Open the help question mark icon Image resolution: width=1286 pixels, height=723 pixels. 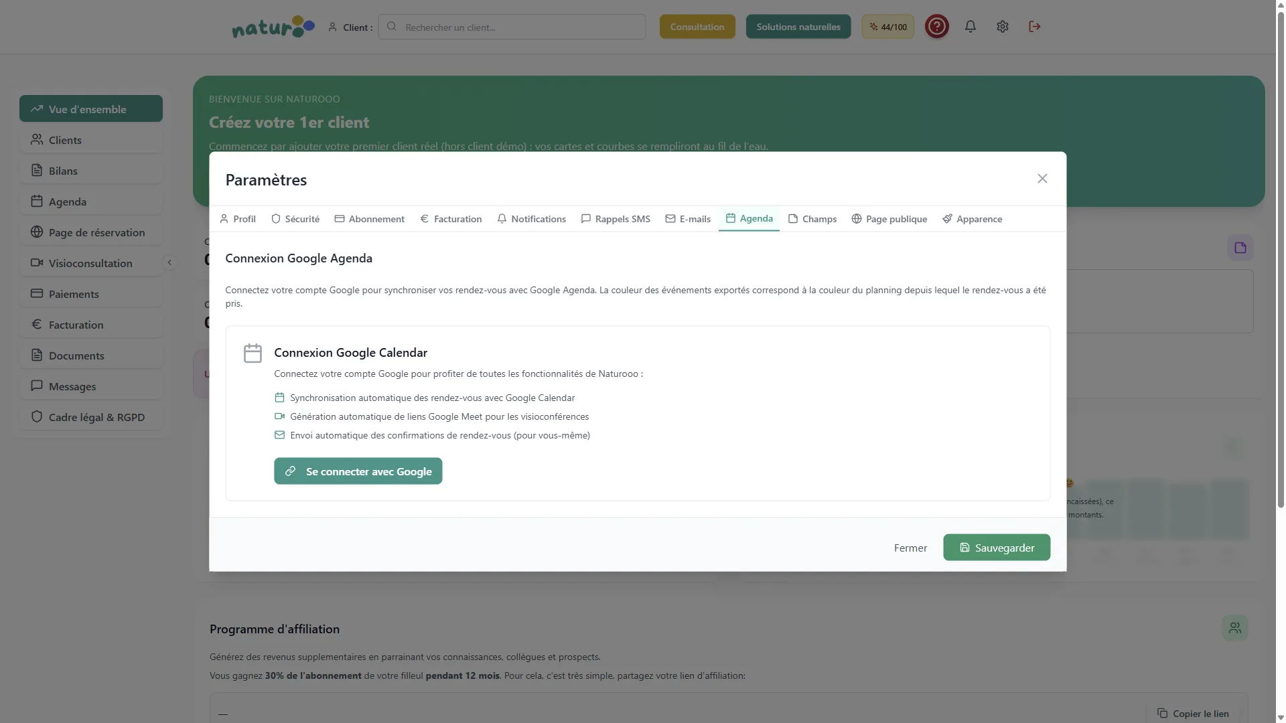point(936,27)
